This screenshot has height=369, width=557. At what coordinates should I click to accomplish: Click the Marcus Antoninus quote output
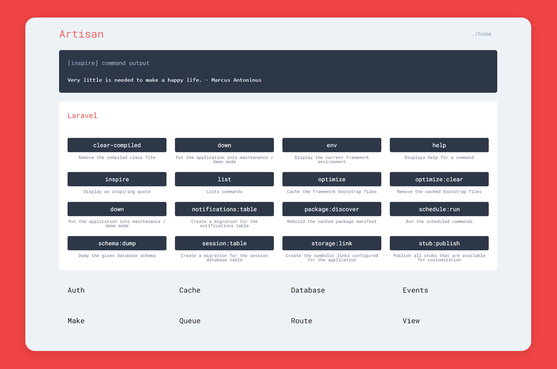(x=164, y=80)
